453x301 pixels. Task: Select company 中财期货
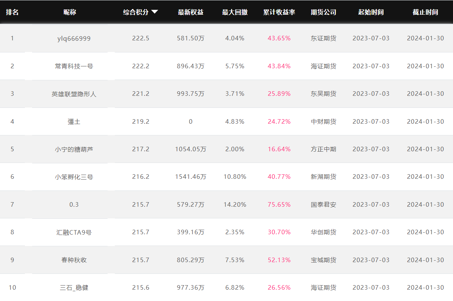(x=324, y=121)
